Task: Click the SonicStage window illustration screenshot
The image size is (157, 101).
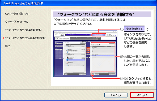Action: [85, 54]
